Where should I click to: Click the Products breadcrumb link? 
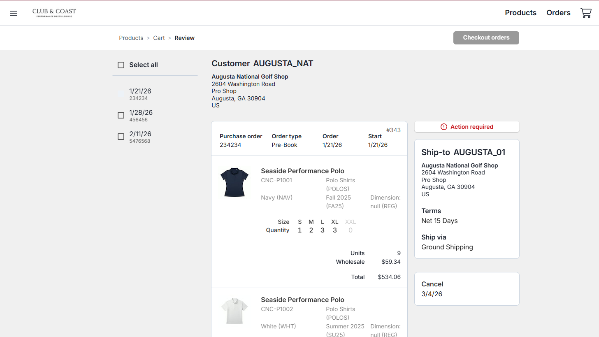[131, 38]
